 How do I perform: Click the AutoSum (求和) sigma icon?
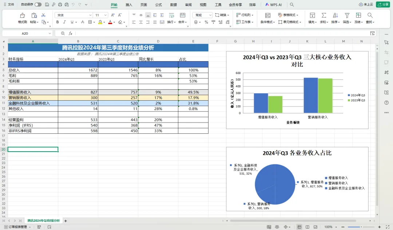click(323, 15)
